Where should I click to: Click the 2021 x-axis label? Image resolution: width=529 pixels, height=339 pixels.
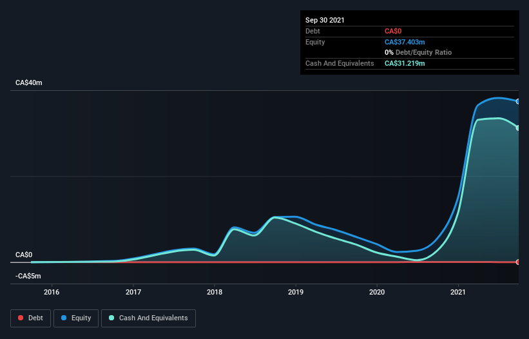pos(458,292)
